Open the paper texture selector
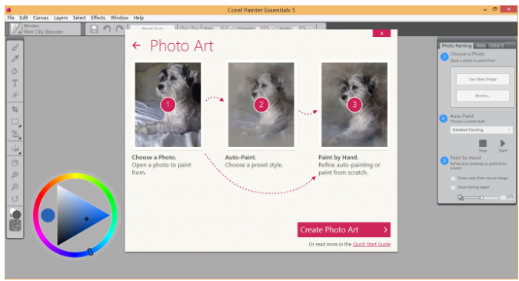Screen dimensions: 519x281 tap(15, 226)
